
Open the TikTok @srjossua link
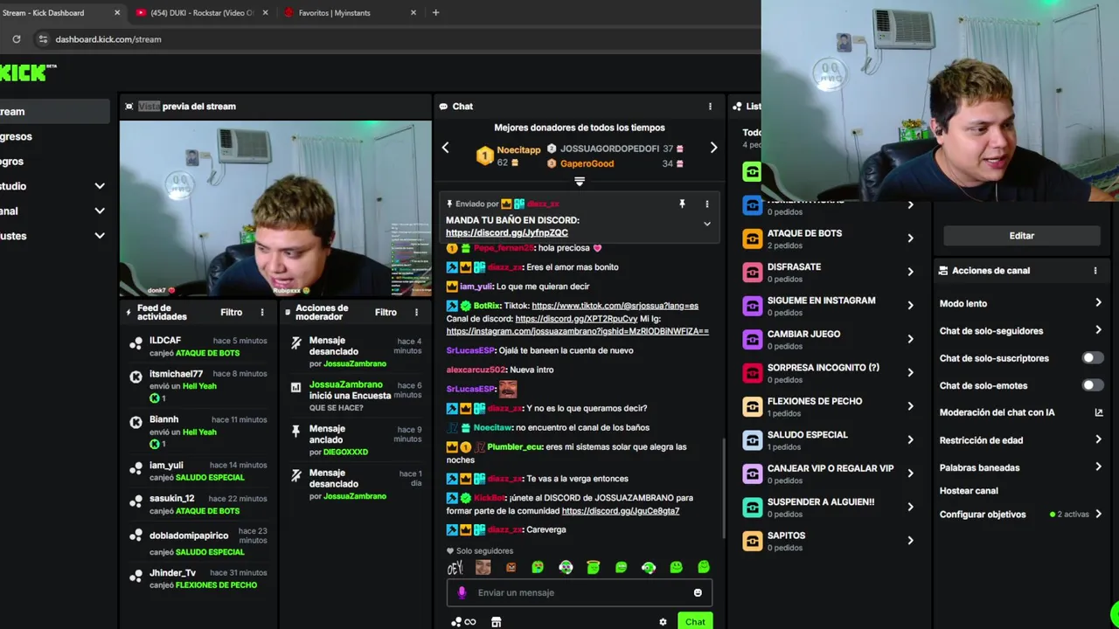pyautogui.click(x=615, y=306)
